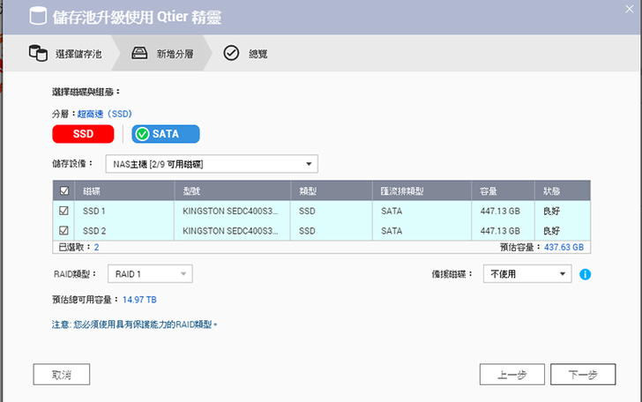Click the 取消 cancel button
This screenshot has height=402, width=642.
point(62,375)
